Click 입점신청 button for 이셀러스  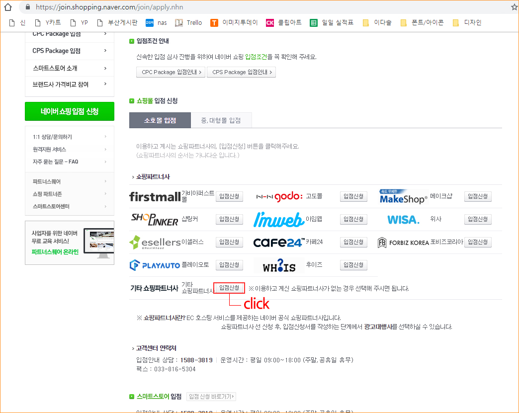tap(229, 242)
